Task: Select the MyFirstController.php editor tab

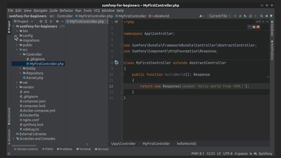Action: 87,22
